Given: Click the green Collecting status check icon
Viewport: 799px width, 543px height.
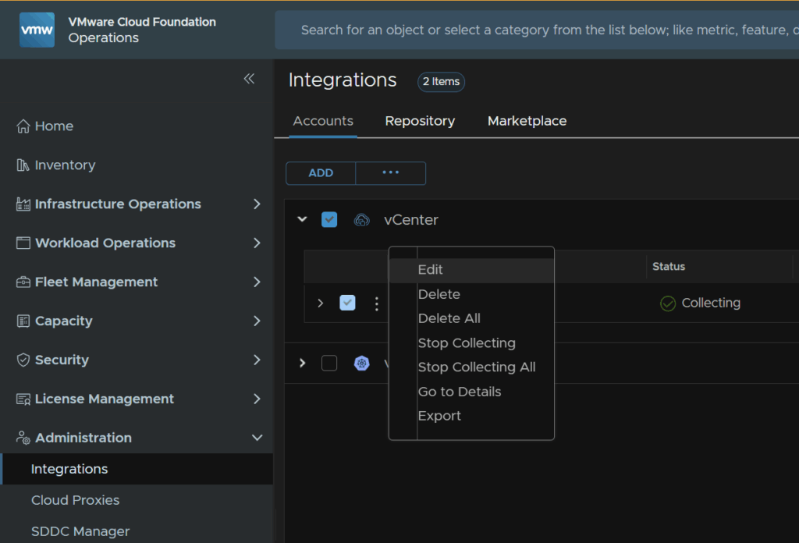Looking at the screenshot, I should [x=668, y=303].
